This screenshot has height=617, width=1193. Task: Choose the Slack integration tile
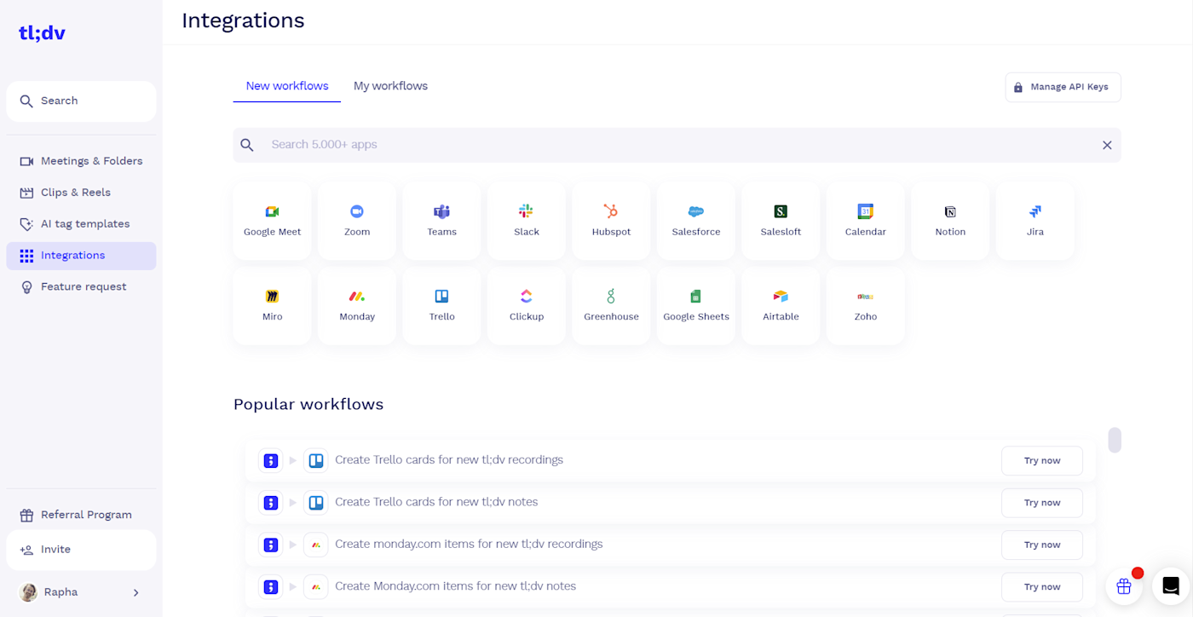tap(527, 221)
